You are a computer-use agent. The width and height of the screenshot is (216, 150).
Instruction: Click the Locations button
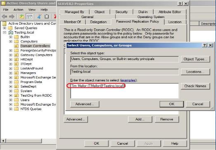point(195,72)
